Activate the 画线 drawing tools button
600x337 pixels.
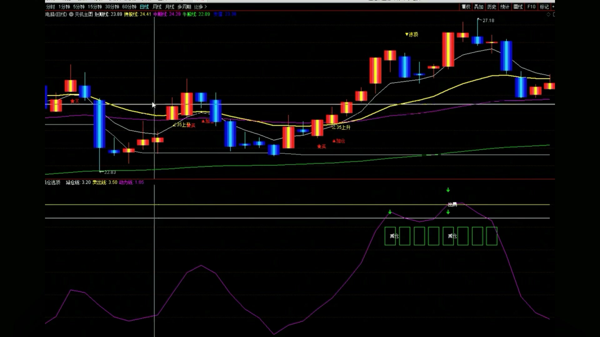point(518,7)
